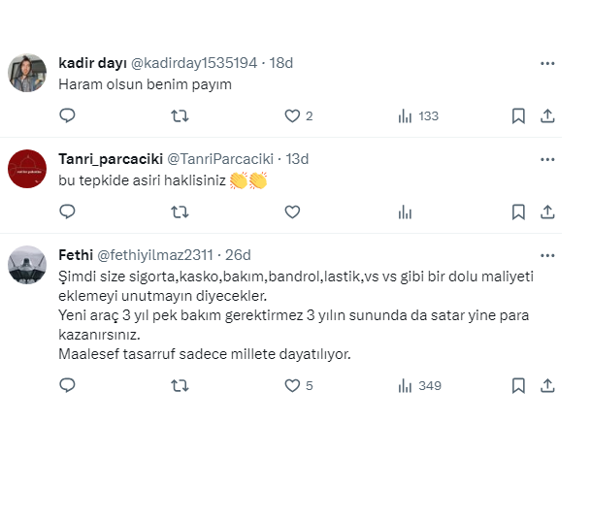The image size is (591, 521).
Task: Reply to kadir dayı's tweet
Action: (x=68, y=116)
